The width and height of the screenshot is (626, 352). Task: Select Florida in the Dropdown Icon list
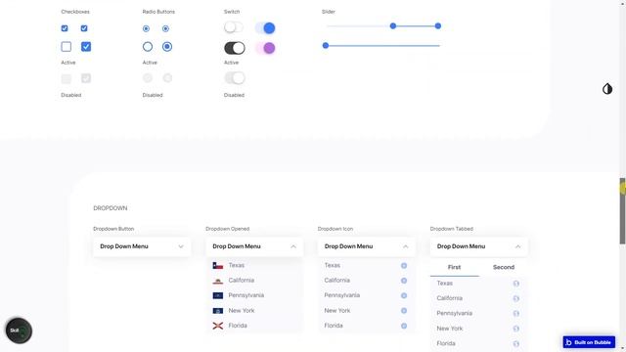click(x=334, y=326)
